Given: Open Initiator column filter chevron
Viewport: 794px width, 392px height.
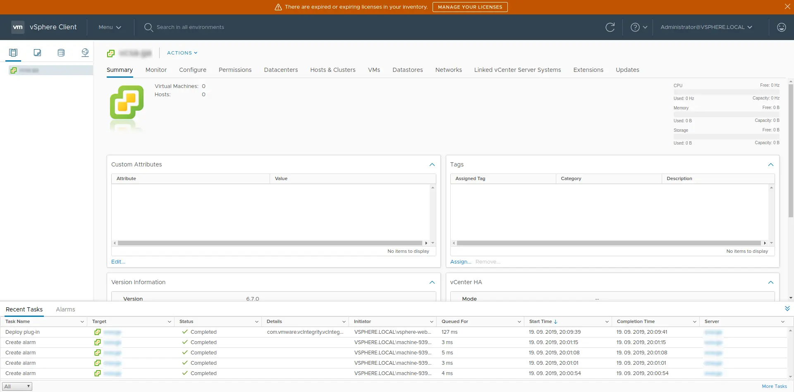Looking at the screenshot, I should coord(431,322).
